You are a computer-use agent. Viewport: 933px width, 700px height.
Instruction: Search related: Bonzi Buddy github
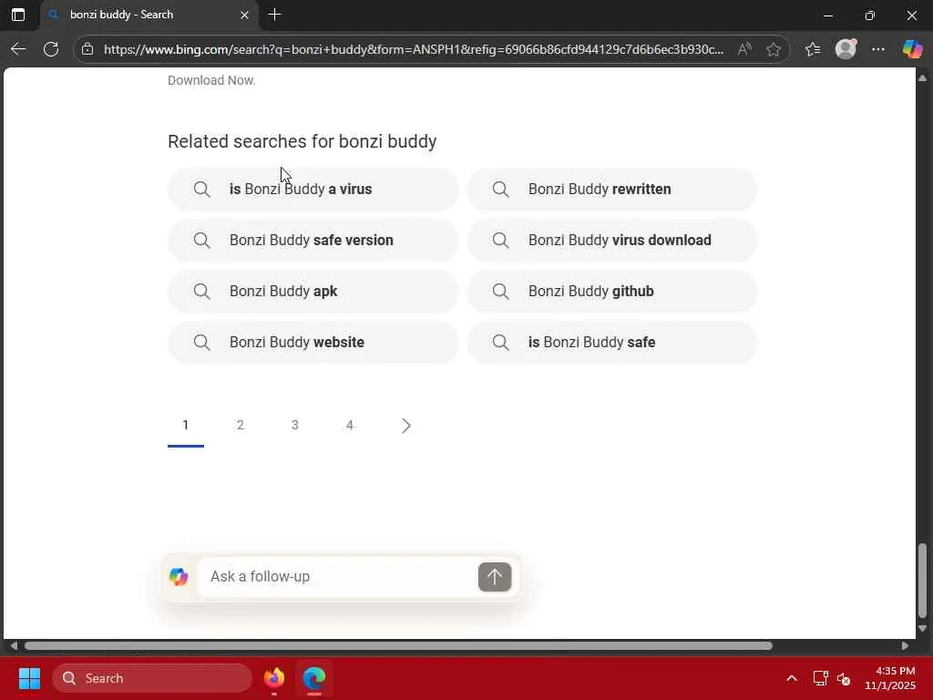(612, 292)
